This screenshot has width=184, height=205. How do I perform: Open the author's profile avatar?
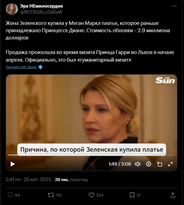tap(12, 9)
